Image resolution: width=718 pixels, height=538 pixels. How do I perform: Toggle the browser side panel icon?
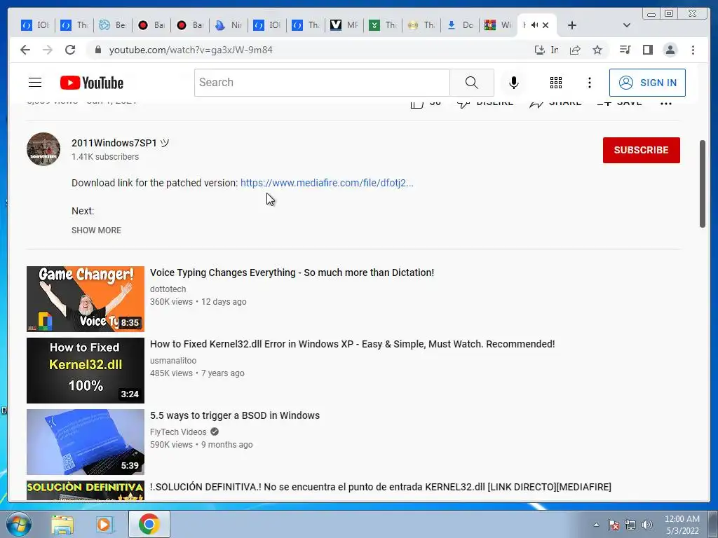[647, 50]
